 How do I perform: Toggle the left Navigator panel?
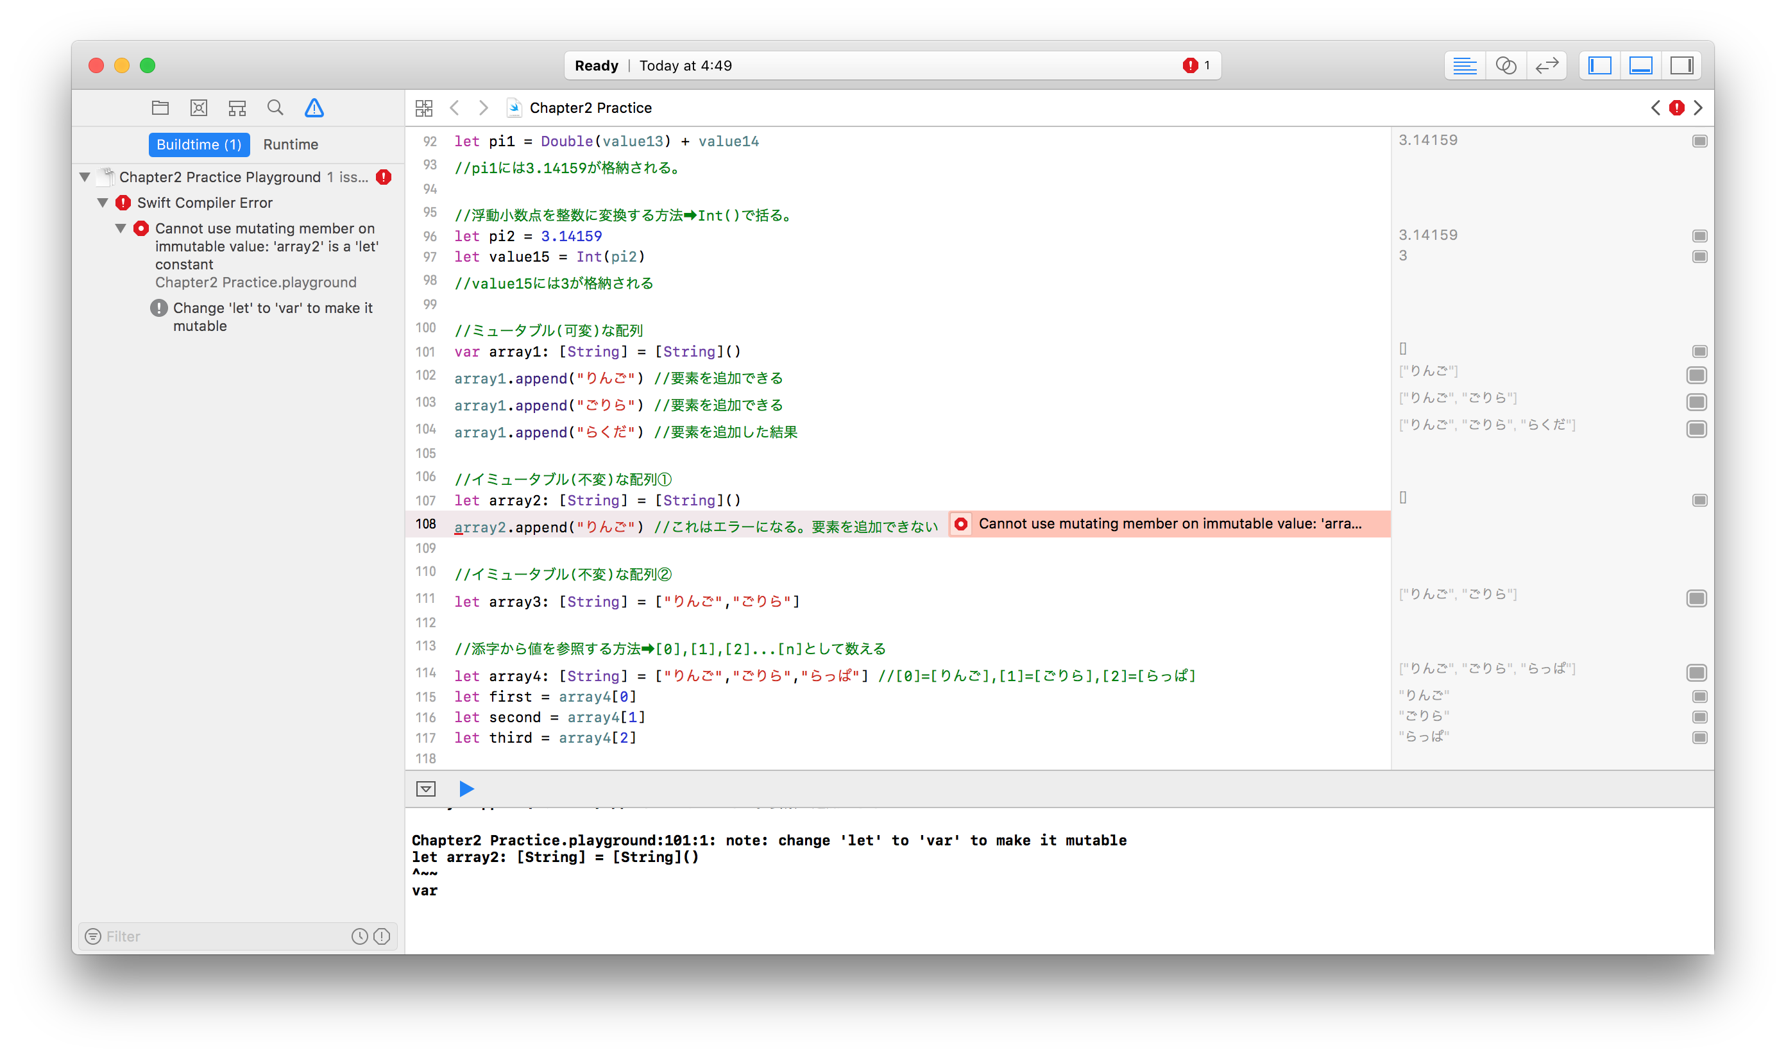point(1600,65)
